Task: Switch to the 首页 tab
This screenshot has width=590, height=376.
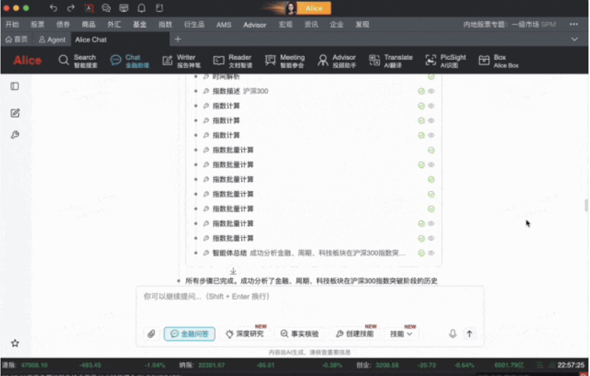Action: pos(17,39)
